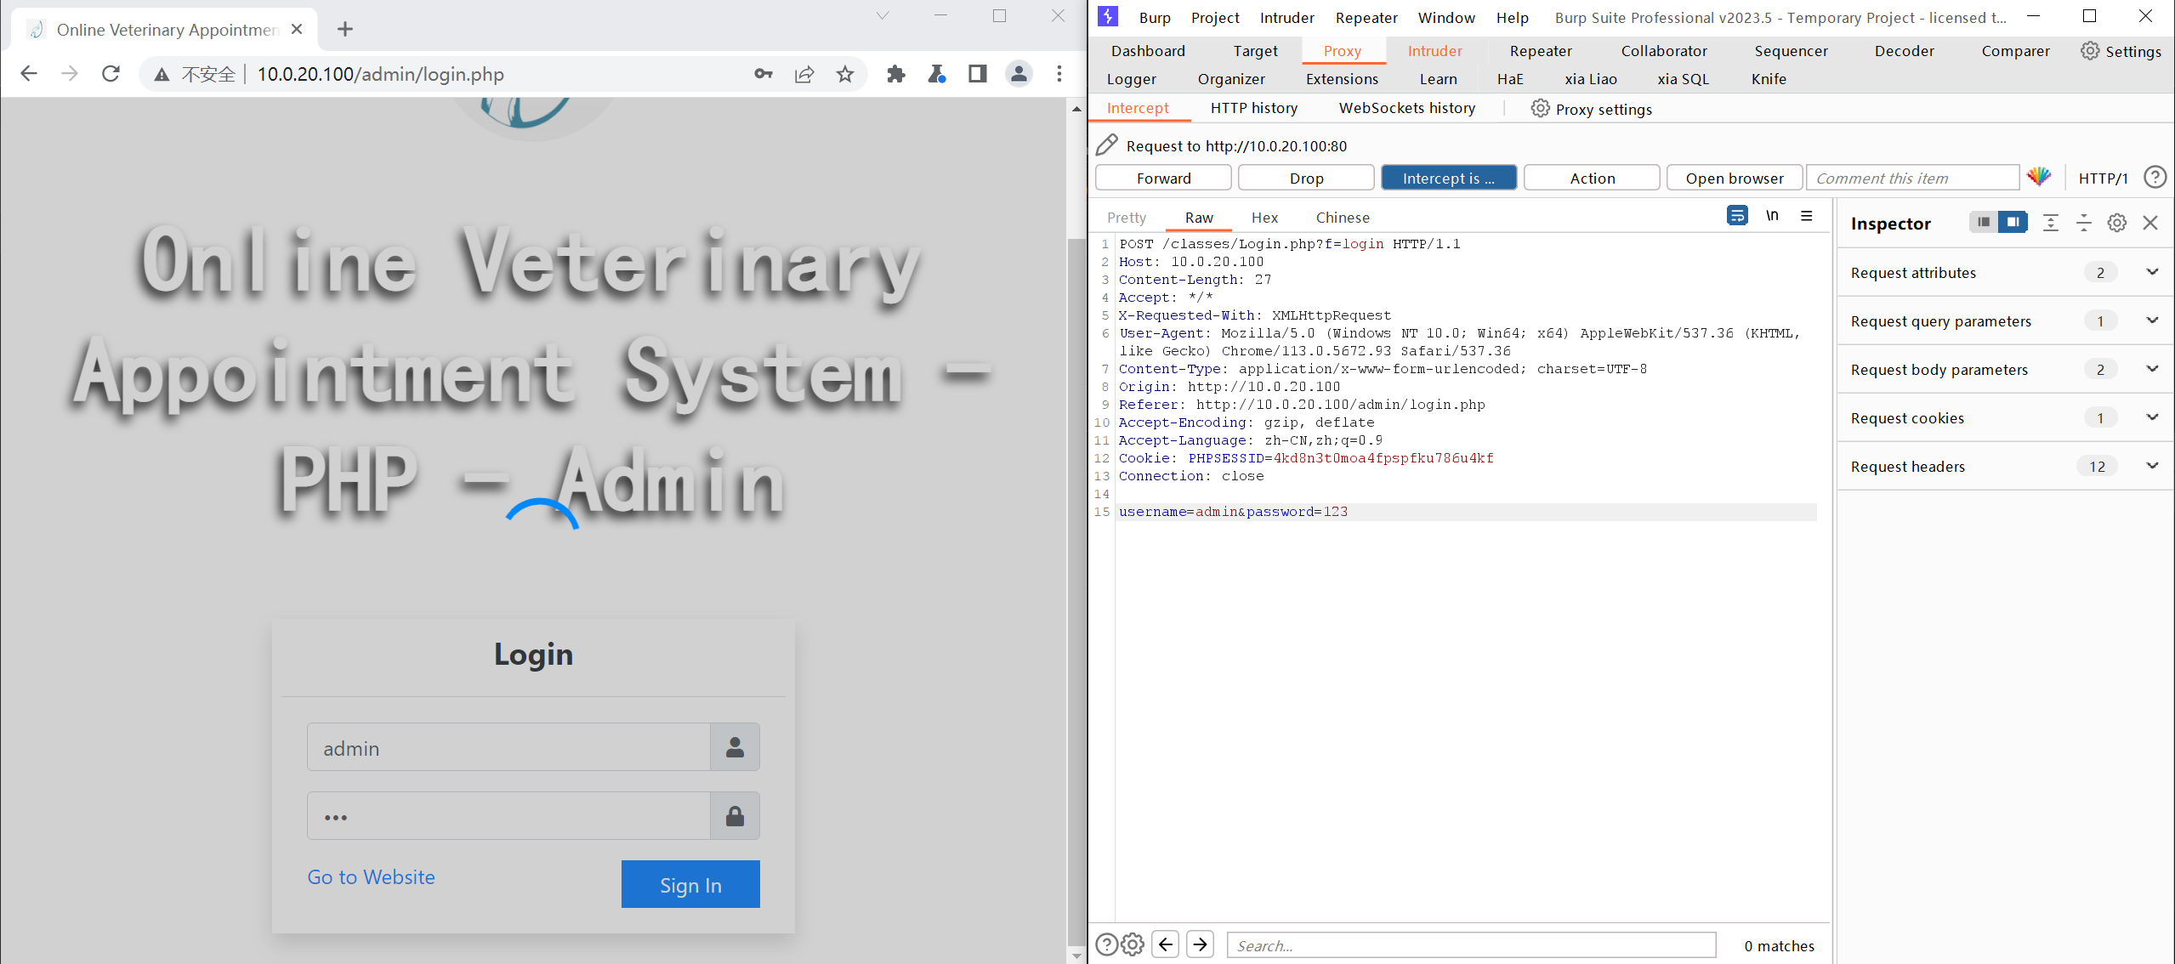
Task: Close the Online Veterinary Appointment tab
Action: click(297, 29)
